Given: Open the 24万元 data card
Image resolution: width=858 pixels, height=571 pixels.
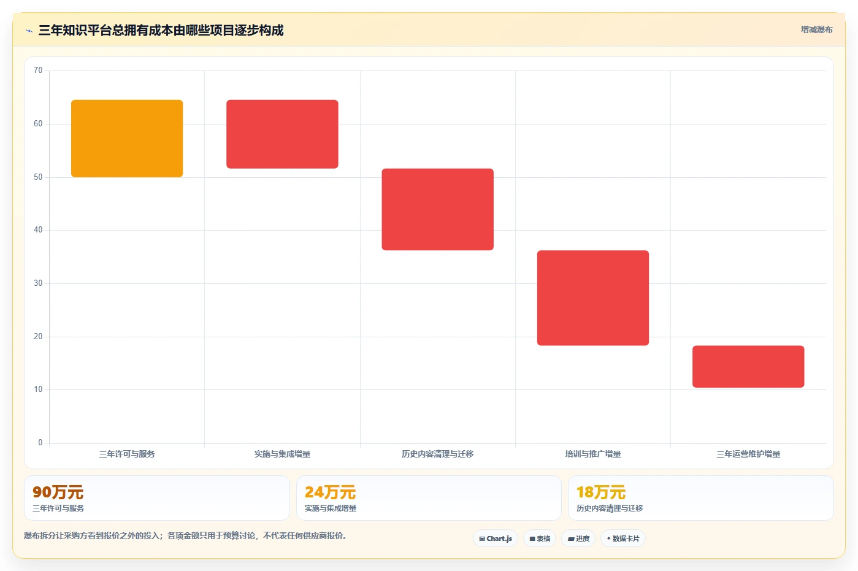Looking at the screenshot, I should (x=429, y=498).
